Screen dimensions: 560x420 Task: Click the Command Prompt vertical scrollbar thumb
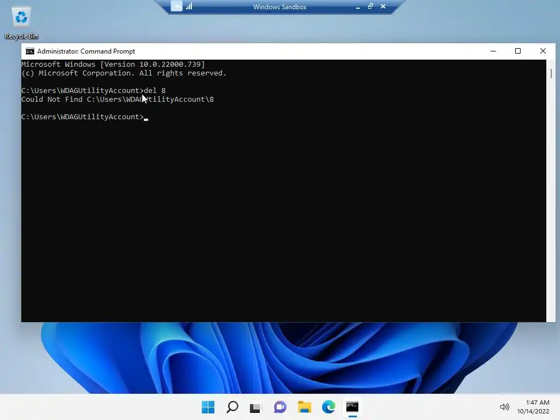[x=551, y=74]
